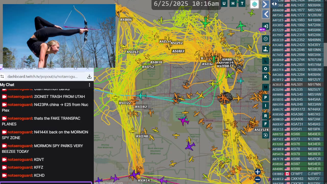Screen dimensions: 327x184
Task: Click the My Chat header
Action: [7, 85]
